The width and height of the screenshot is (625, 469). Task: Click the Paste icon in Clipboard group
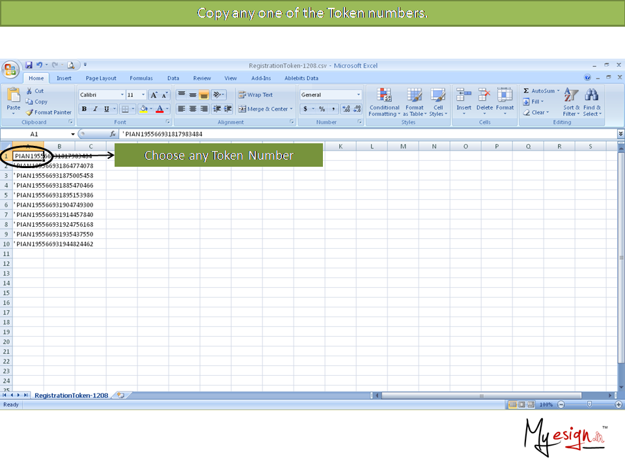pyautogui.click(x=13, y=96)
